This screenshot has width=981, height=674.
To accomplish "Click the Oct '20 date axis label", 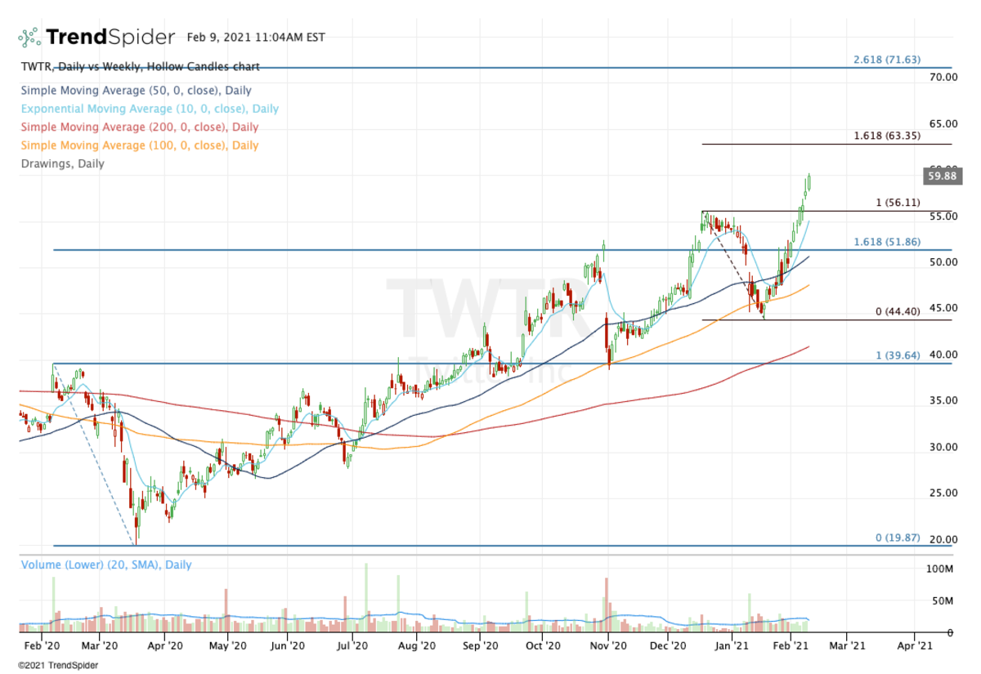I will pos(543,645).
